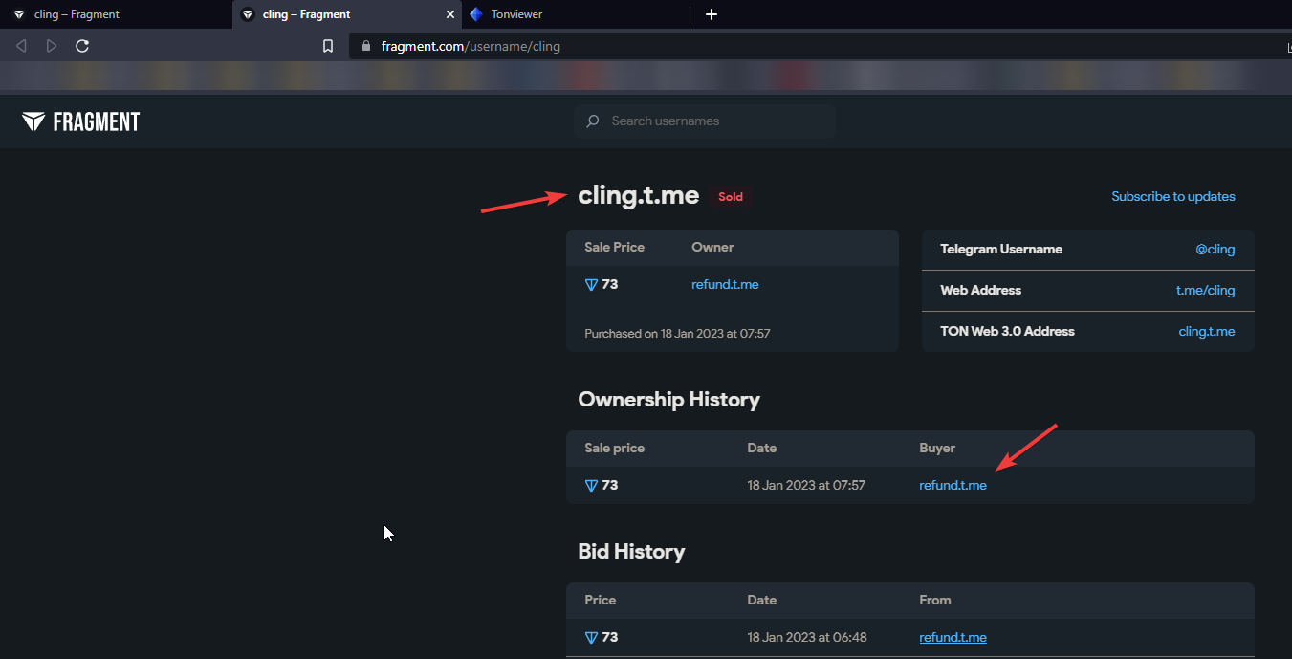Click TON icon in Bid History row
The image size is (1292, 659).
(x=591, y=638)
